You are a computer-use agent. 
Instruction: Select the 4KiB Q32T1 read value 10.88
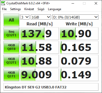pyautogui.click(x=40, y=61)
